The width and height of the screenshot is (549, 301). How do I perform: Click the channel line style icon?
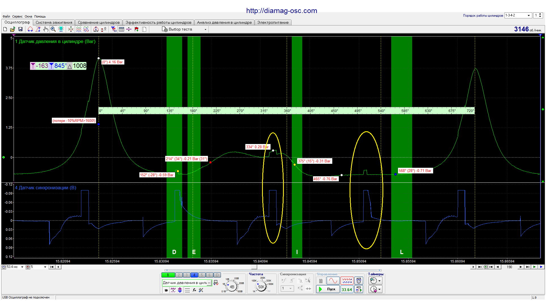point(187,290)
